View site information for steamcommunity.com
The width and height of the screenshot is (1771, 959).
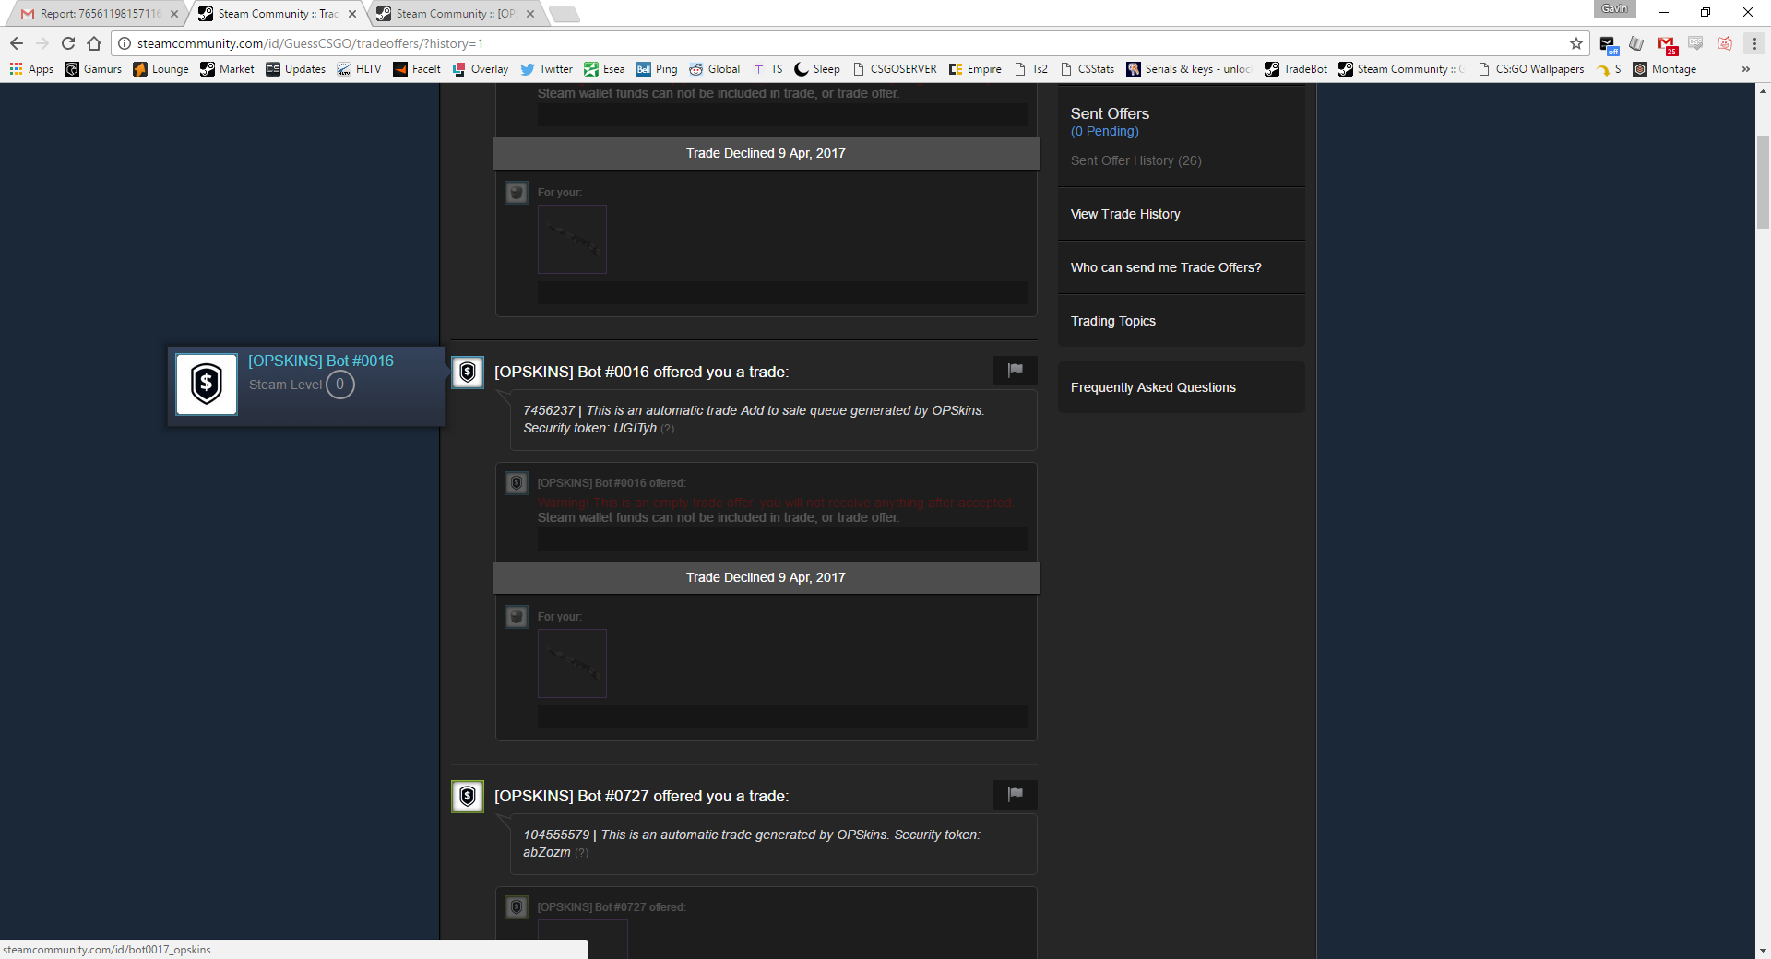point(125,43)
